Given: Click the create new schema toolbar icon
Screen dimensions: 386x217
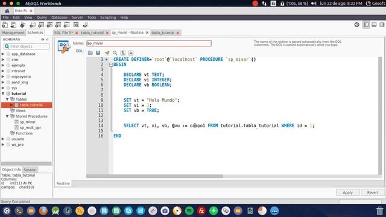Looking at the screenshot, I should point(32,25).
